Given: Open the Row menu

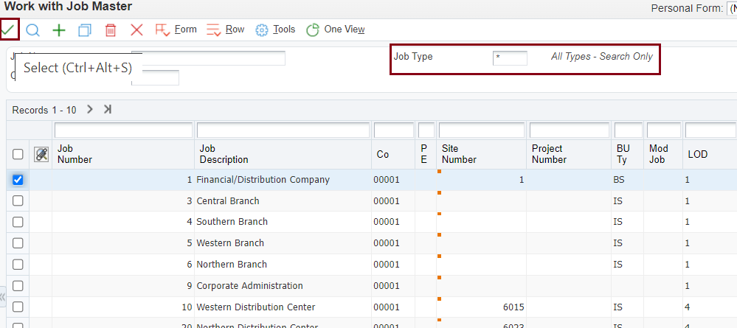Looking at the screenshot, I should click(226, 29).
